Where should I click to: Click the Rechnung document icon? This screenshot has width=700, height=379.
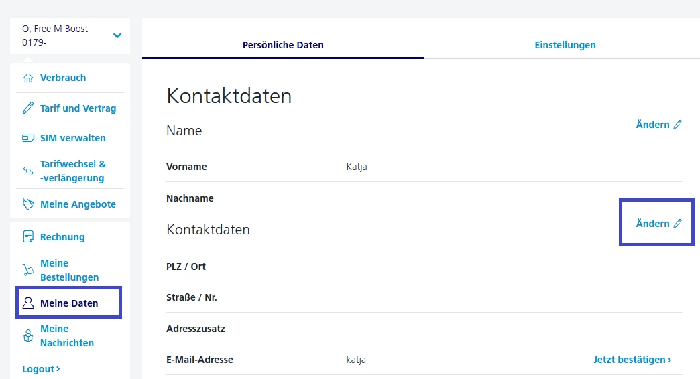point(28,236)
